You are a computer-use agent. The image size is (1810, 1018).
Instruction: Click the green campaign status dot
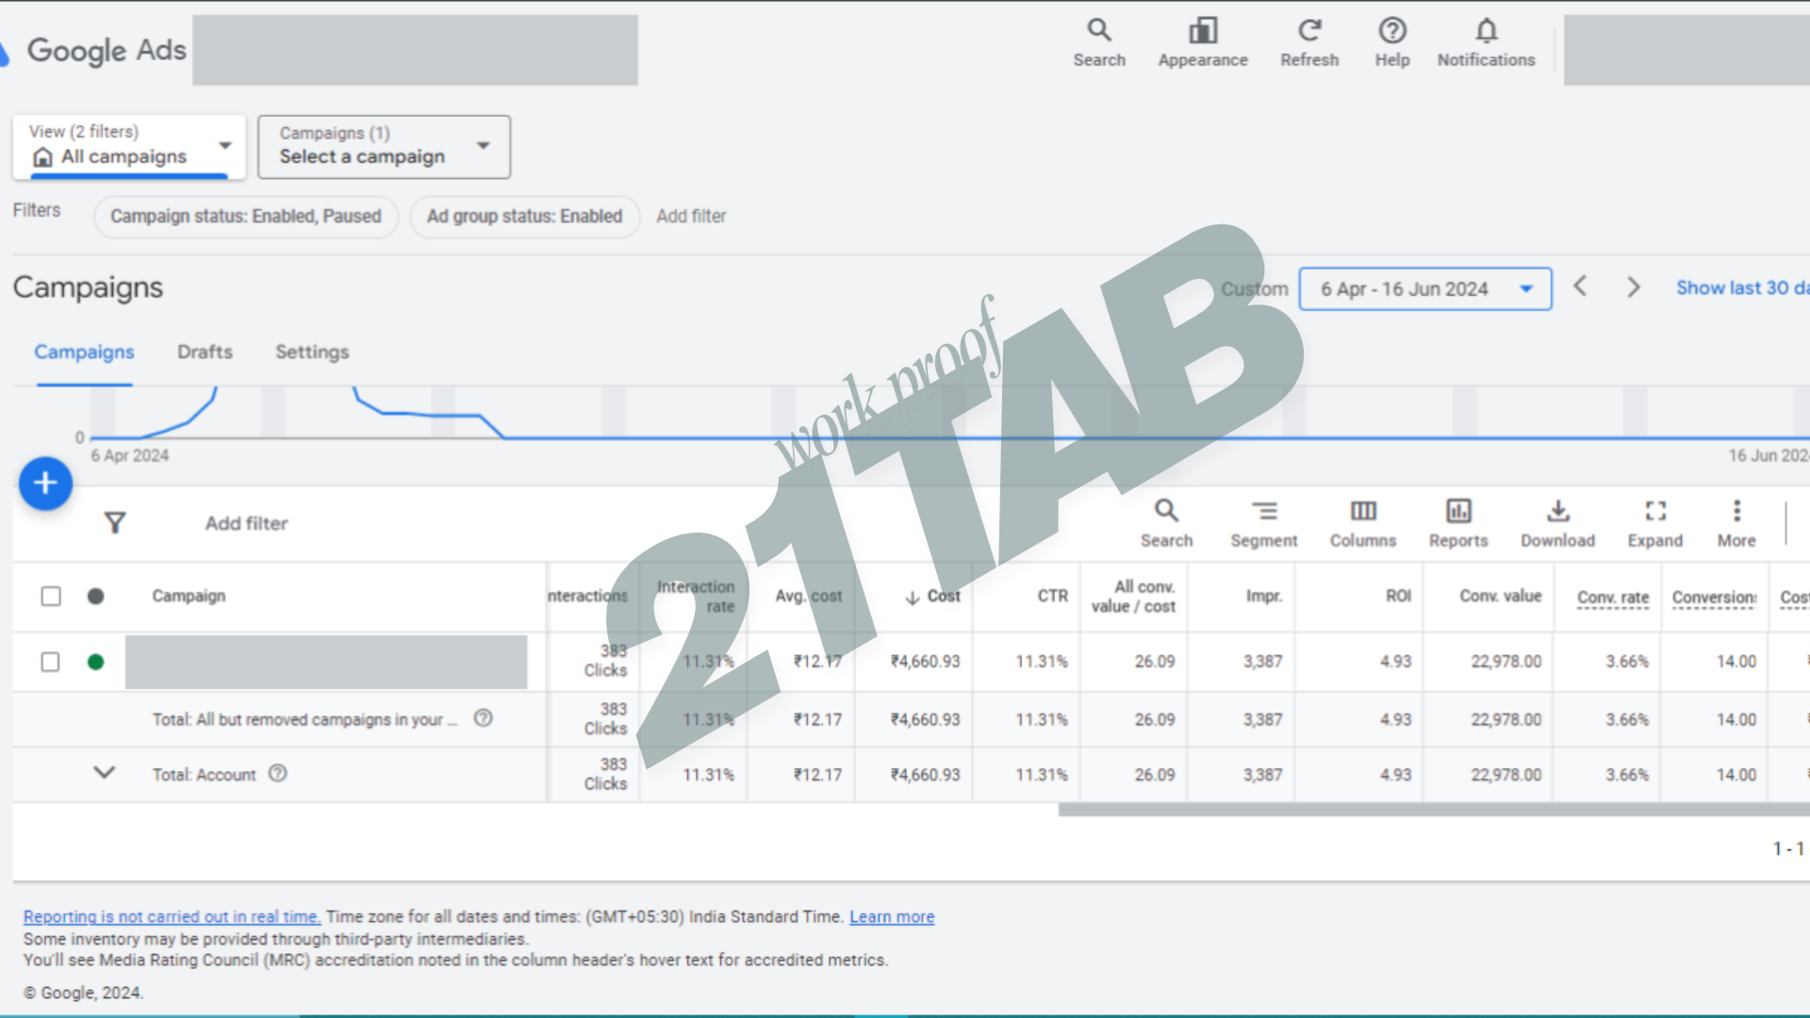click(95, 662)
